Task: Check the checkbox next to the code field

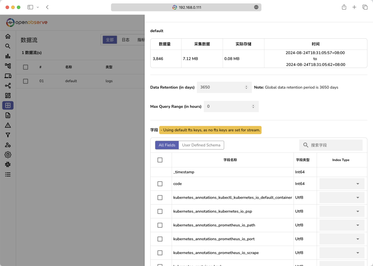Action: 160,183
